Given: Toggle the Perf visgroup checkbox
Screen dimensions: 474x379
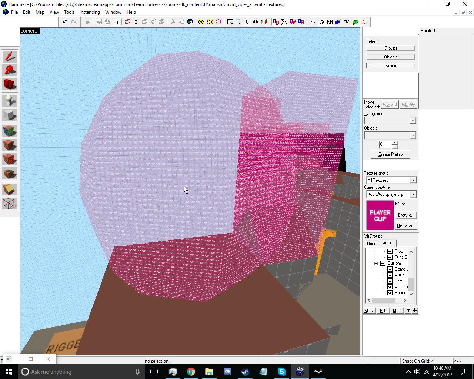Looking at the screenshot, I should point(390,281).
